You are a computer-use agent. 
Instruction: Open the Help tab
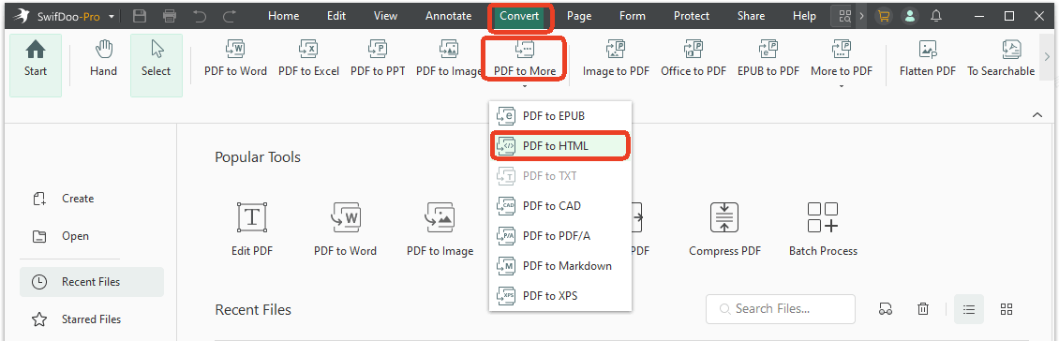(804, 16)
